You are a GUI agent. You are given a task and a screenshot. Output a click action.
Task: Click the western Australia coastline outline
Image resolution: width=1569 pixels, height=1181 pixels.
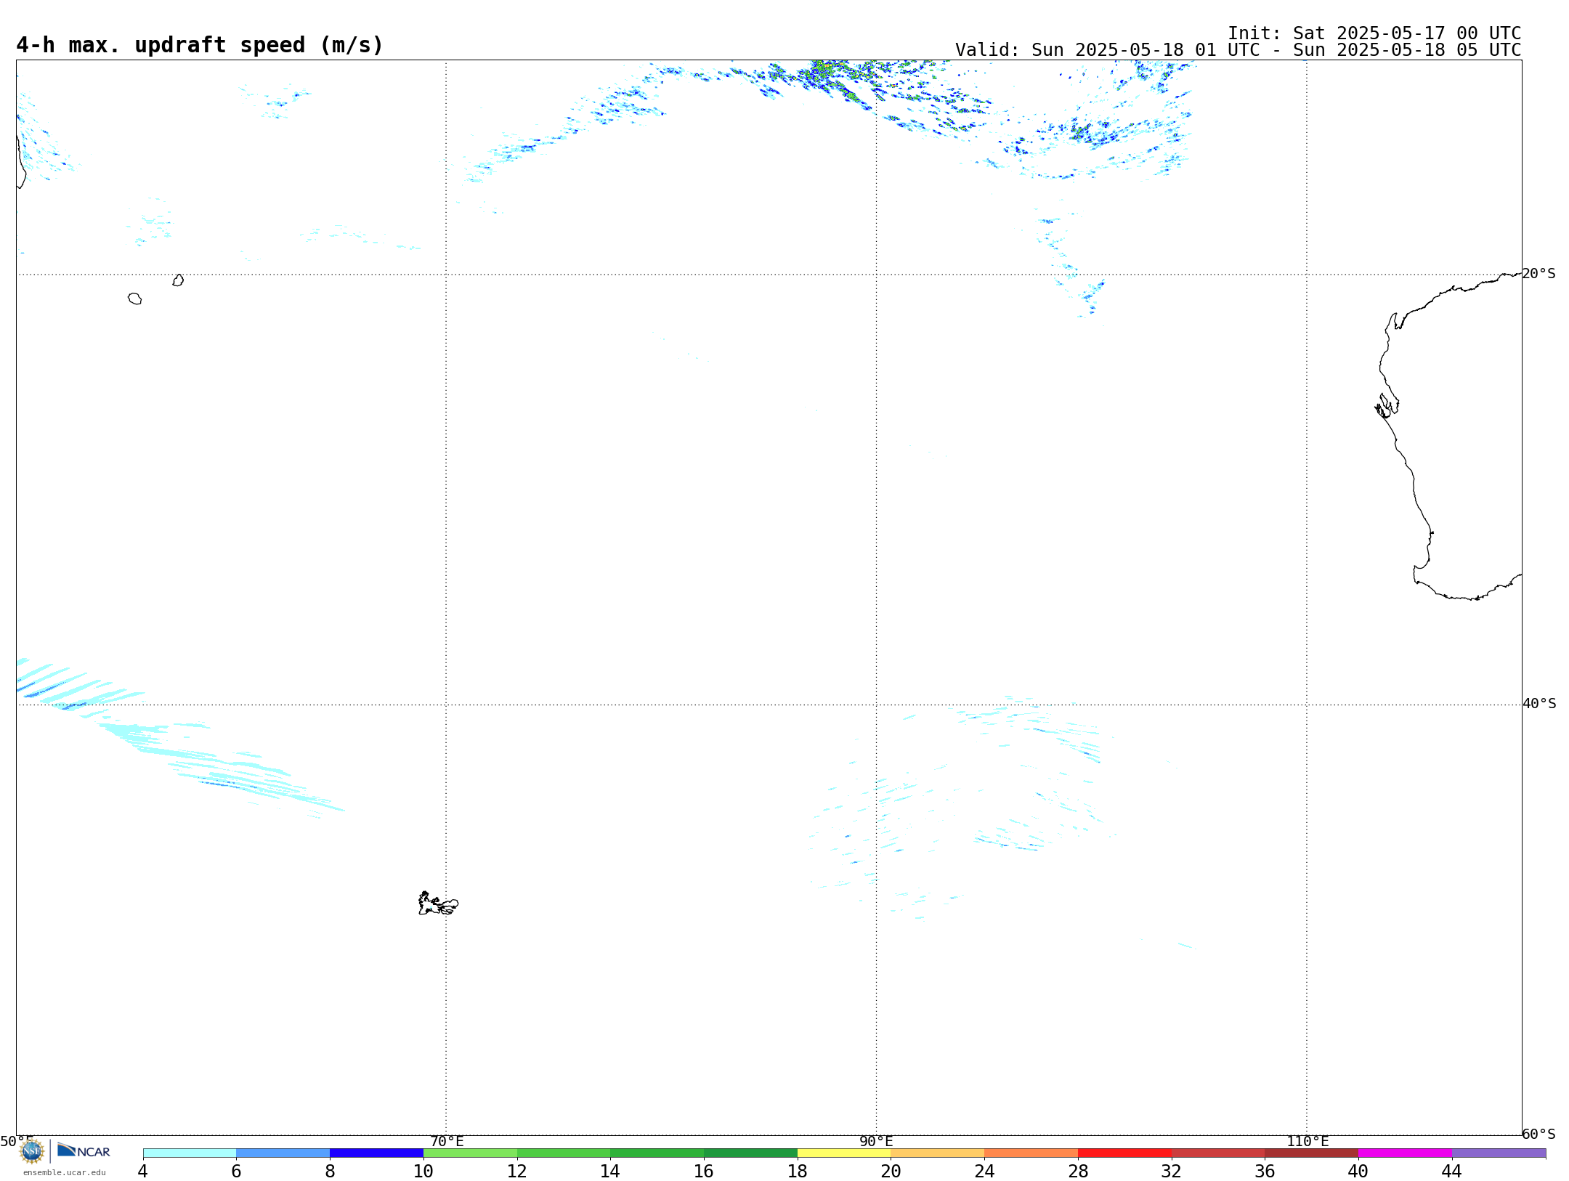click(1448, 437)
